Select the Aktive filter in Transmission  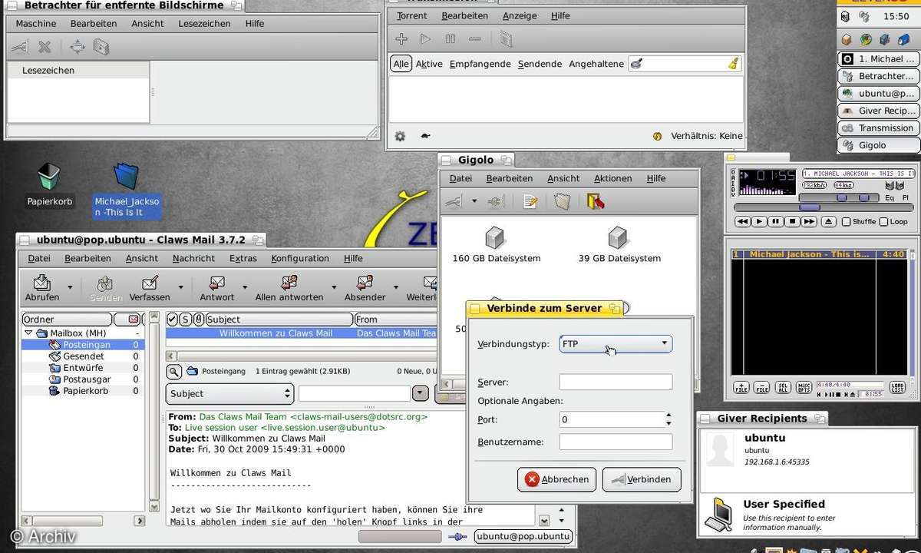[x=429, y=64]
